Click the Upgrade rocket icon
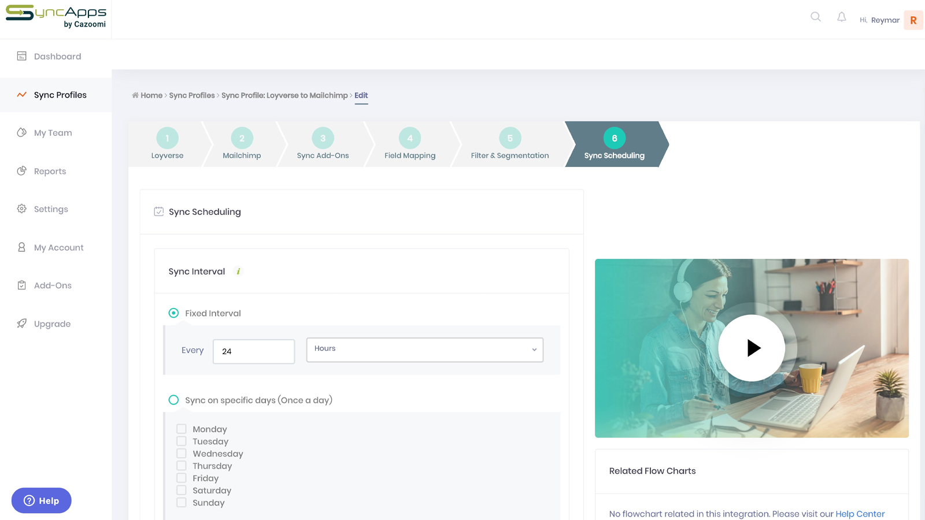The height and width of the screenshot is (520, 925). [22, 324]
